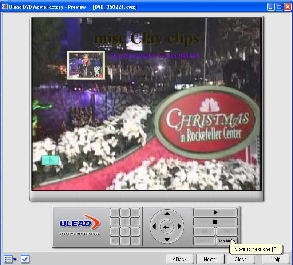Viewport: 293px width, 265px height.
Task: Click number 0 on the remote keypad
Action: coord(125,241)
